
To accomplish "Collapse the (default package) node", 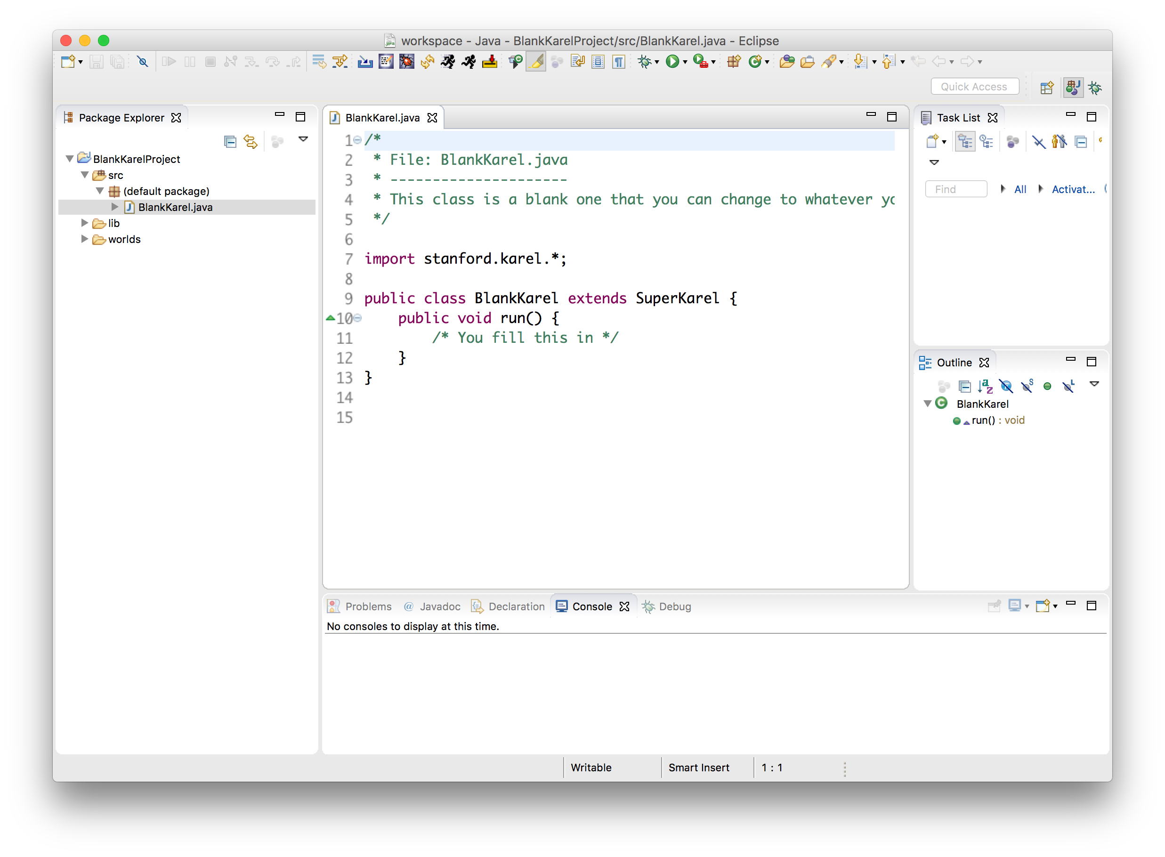I will point(99,191).
